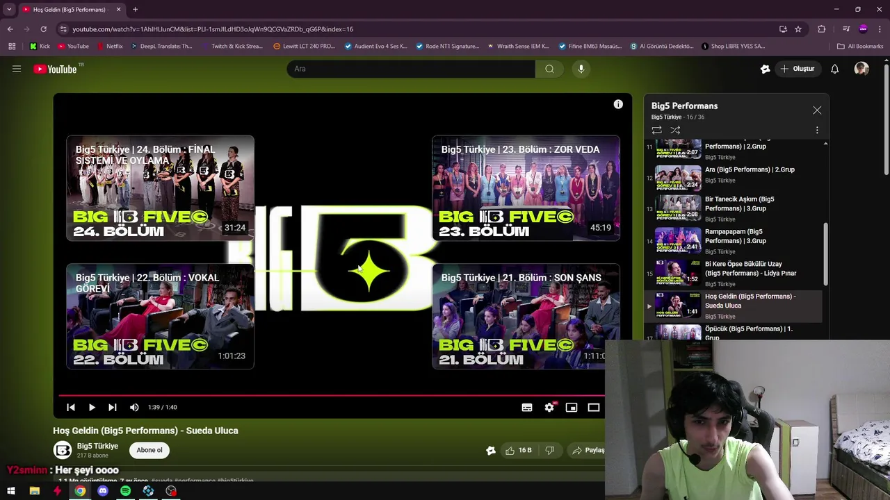Open the video info card icon

618,104
